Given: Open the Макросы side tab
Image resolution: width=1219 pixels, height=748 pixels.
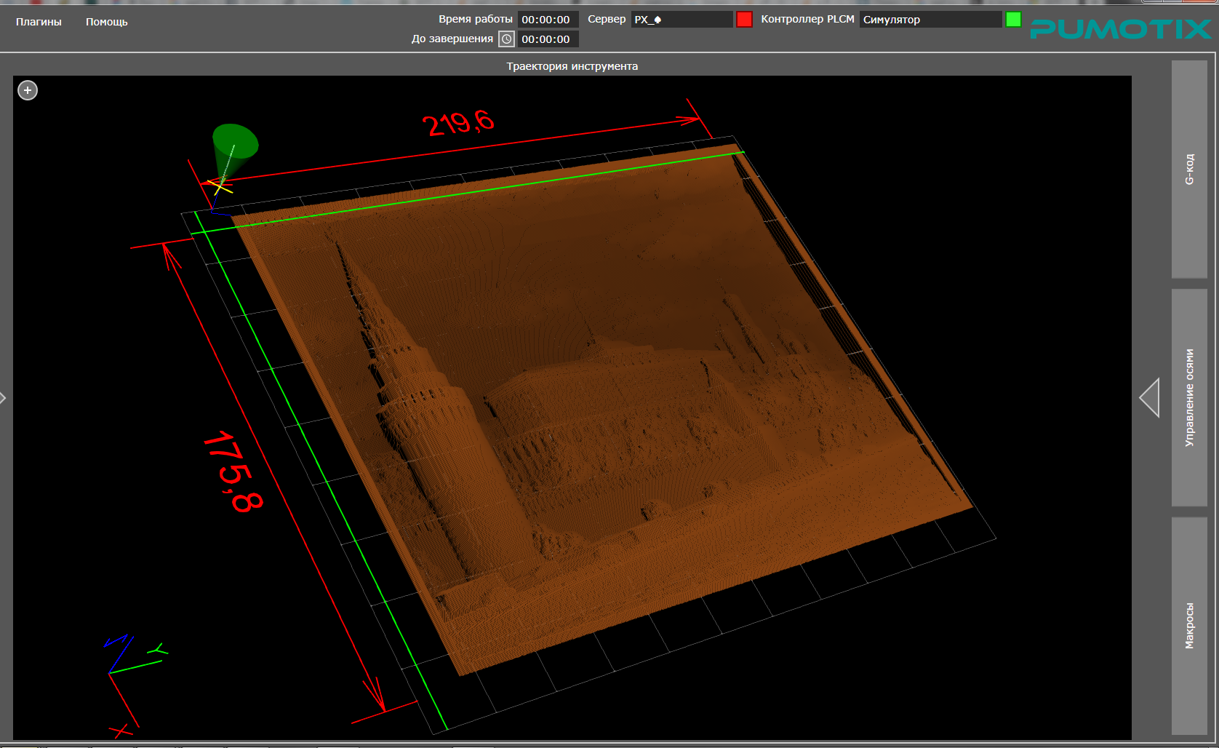Looking at the screenshot, I should point(1189,626).
